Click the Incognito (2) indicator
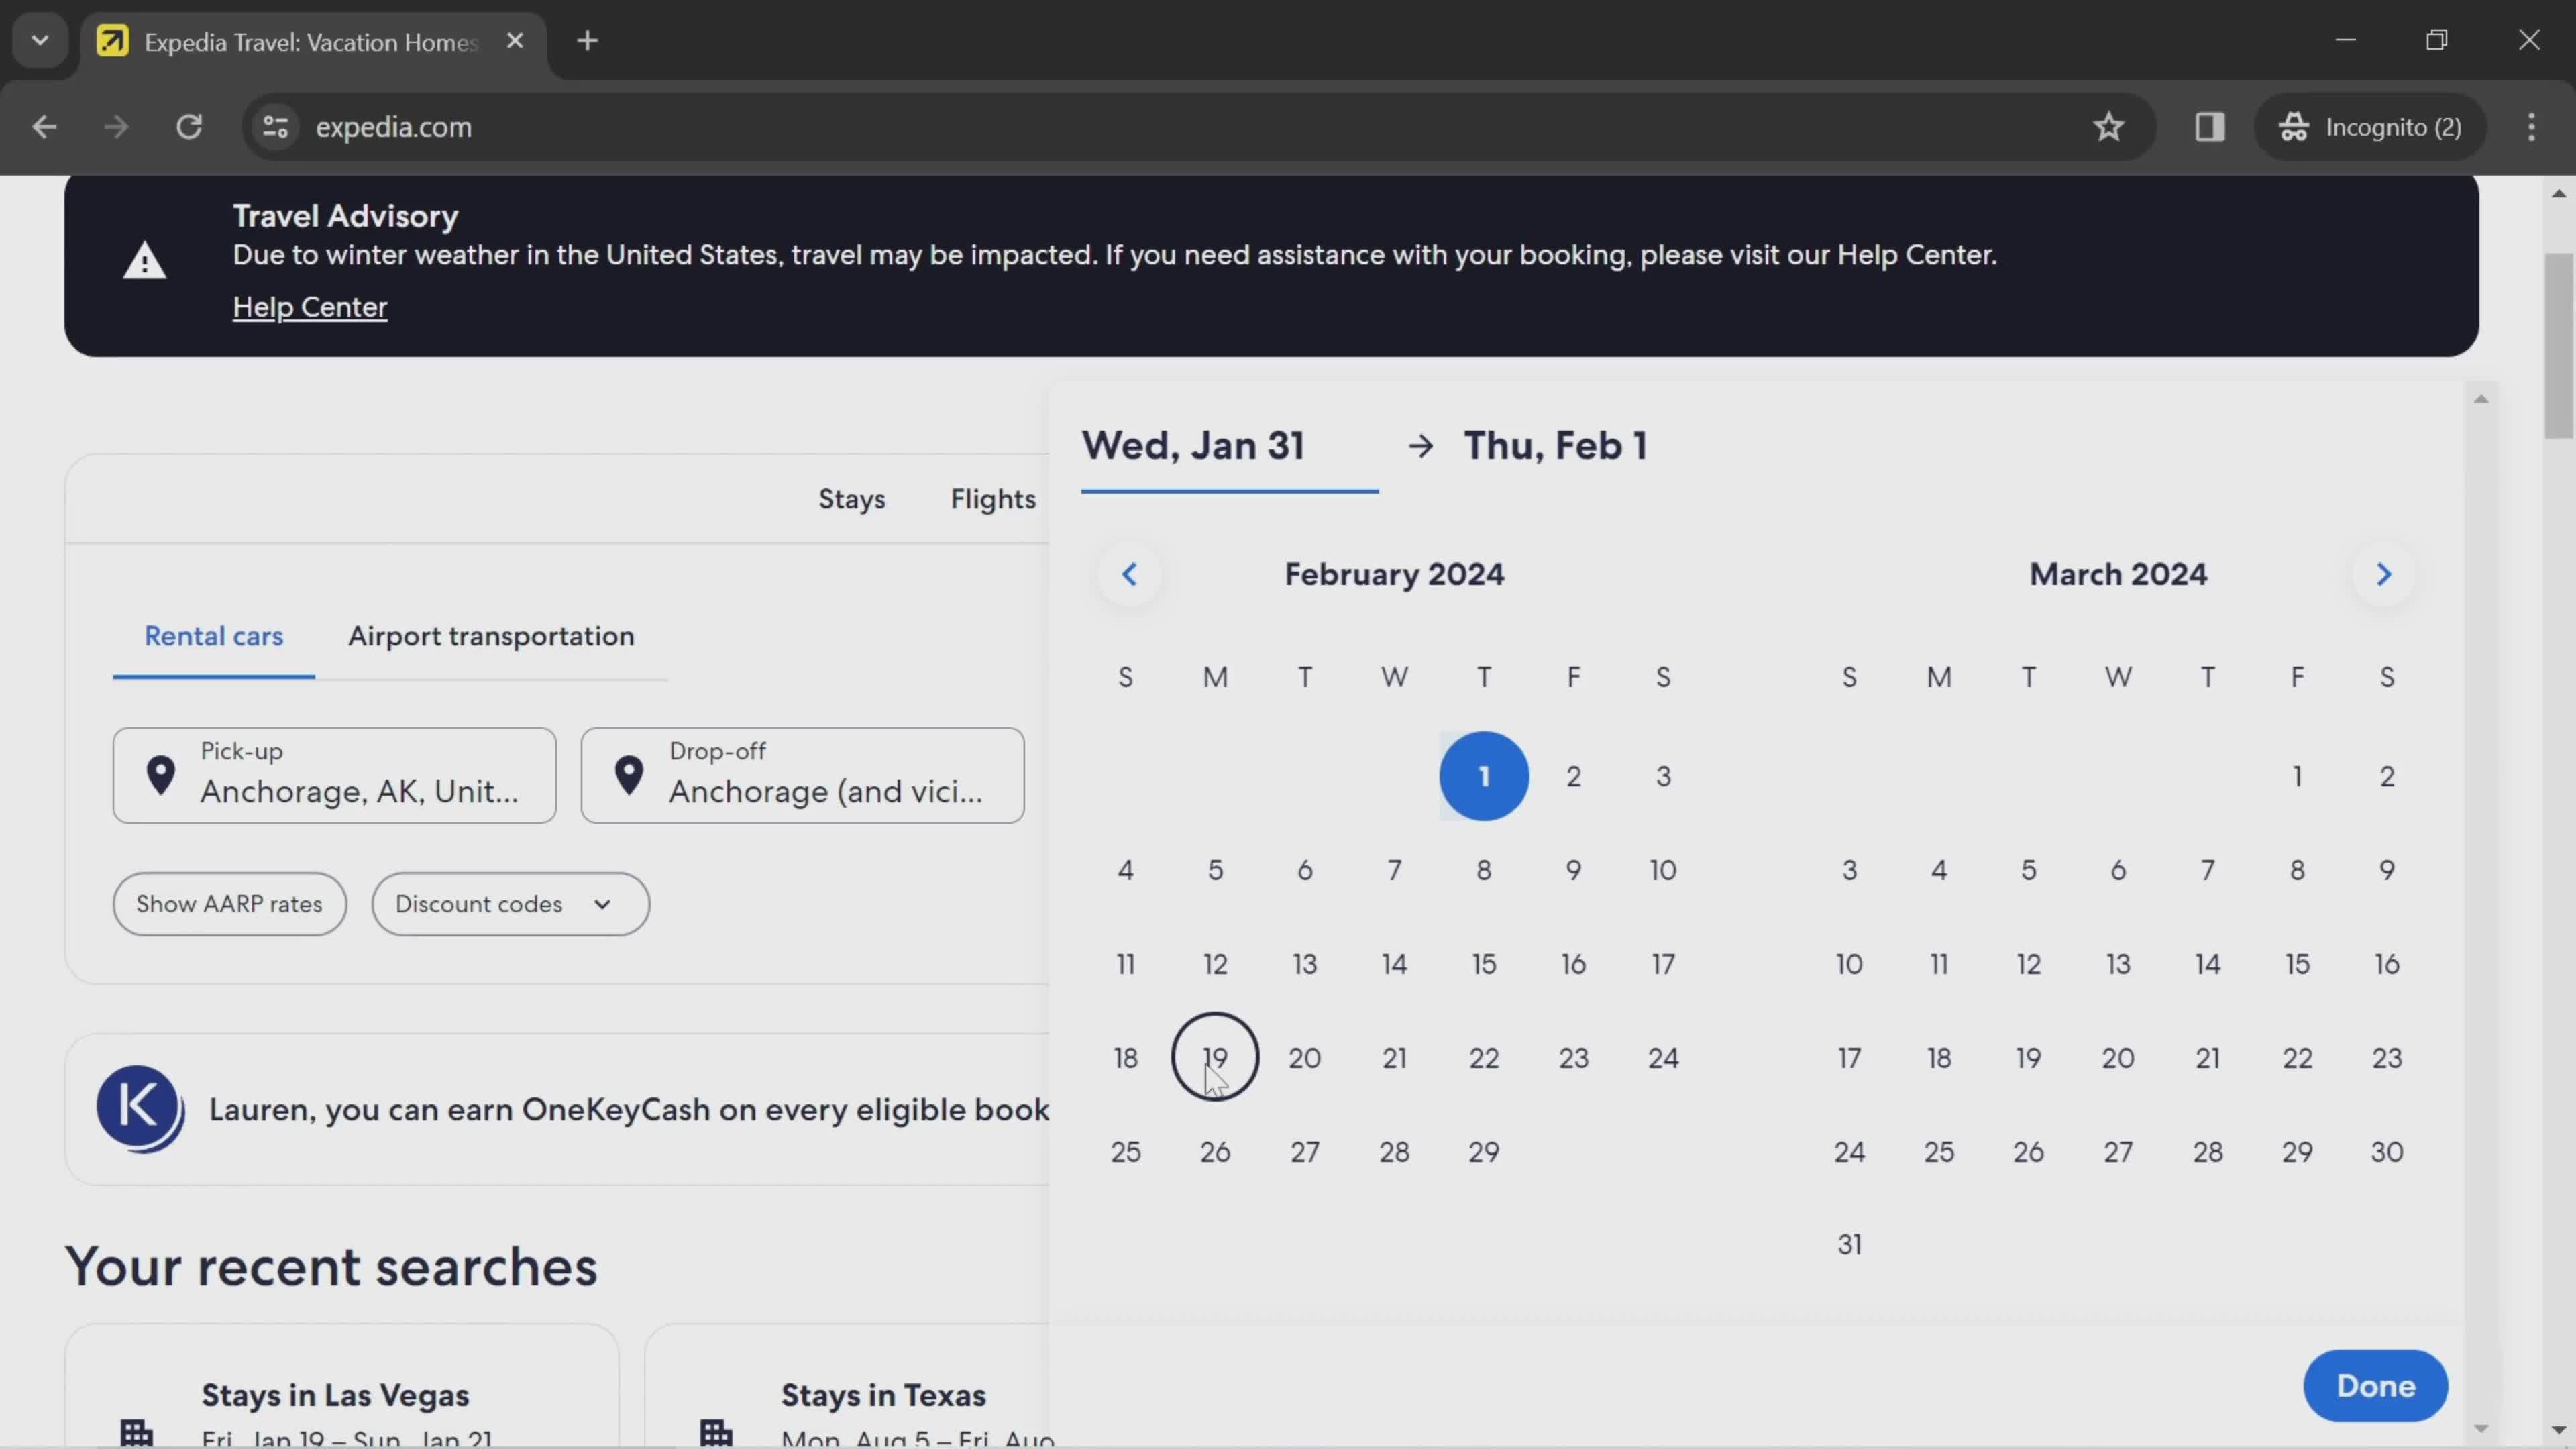Viewport: 2576px width, 1449px height. [x=2370, y=127]
